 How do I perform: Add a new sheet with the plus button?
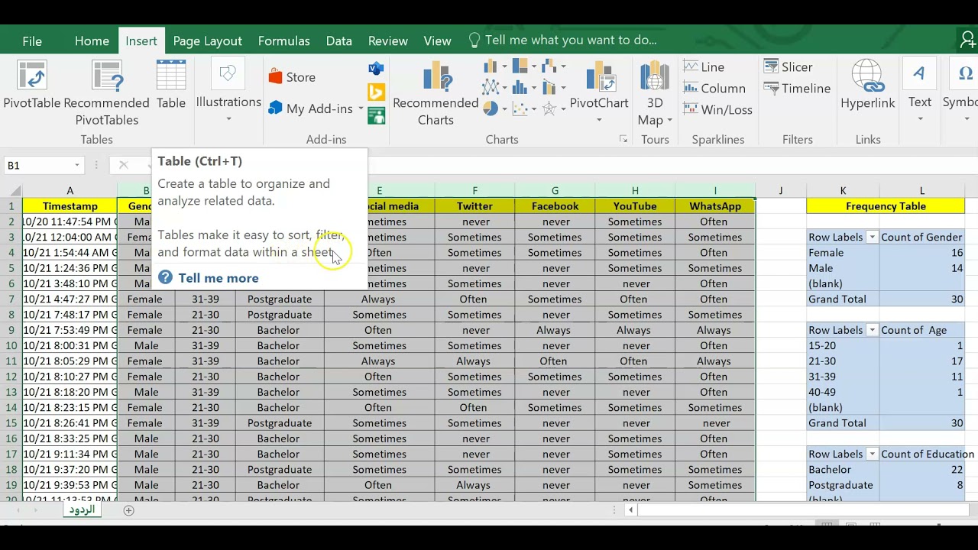click(128, 510)
